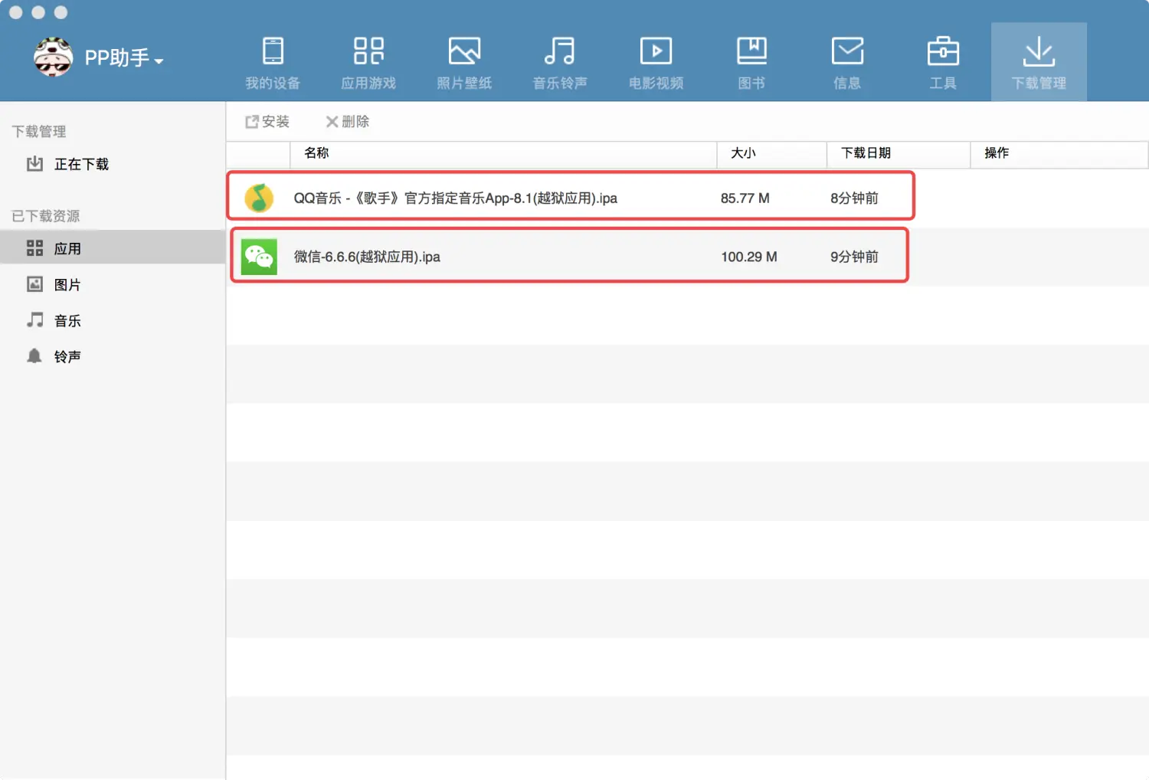Click the window close button
Image resolution: width=1149 pixels, height=780 pixels.
15,12
